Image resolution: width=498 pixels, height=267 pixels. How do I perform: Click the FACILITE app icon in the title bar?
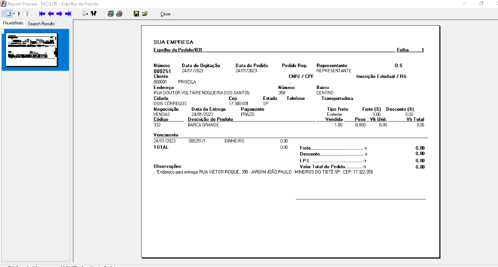3,3
